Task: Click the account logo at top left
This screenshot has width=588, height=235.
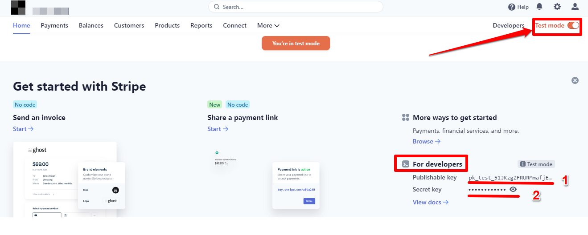Action: click(18, 8)
